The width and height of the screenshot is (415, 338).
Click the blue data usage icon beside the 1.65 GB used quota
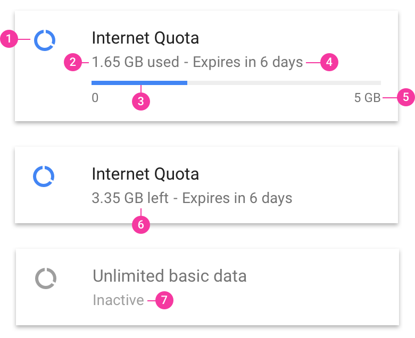point(45,40)
